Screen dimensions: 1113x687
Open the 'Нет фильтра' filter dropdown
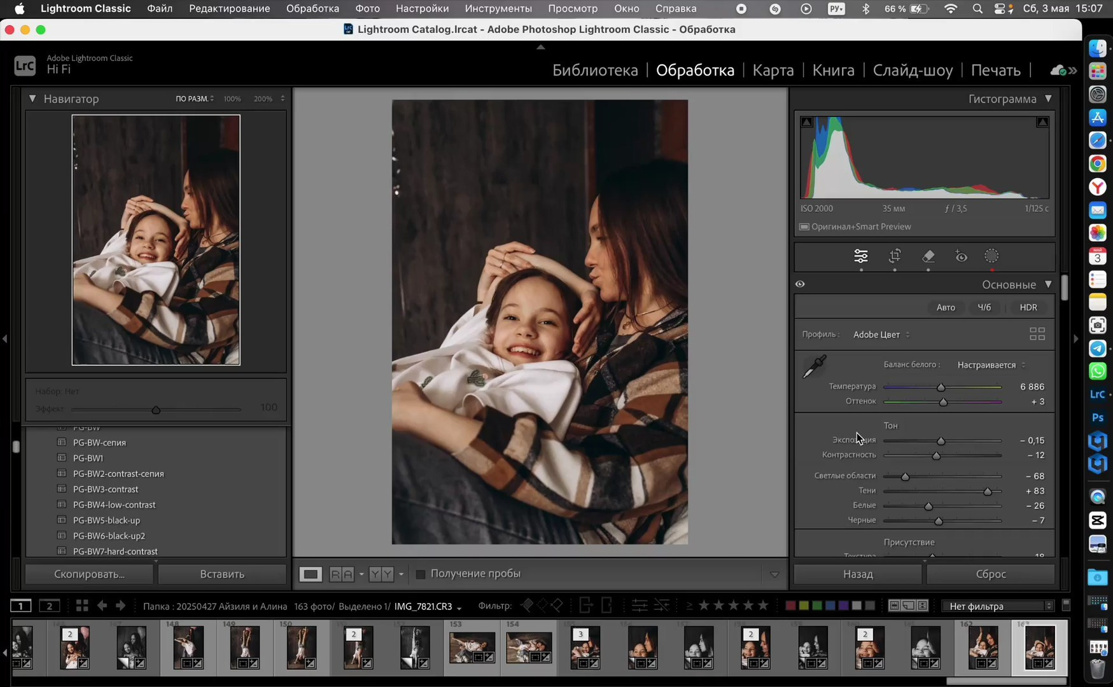pyautogui.click(x=998, y=606)
